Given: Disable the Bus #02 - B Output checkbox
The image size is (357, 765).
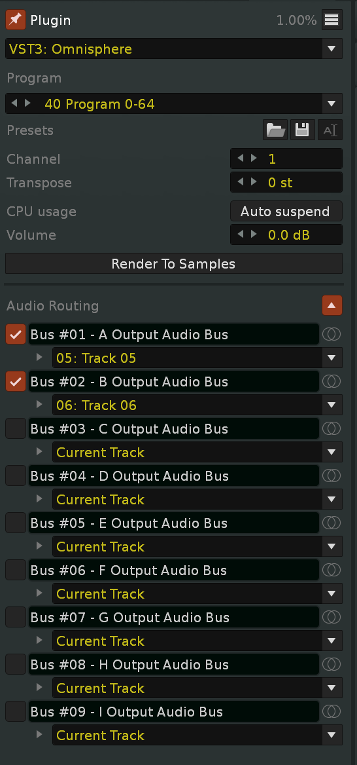Looking at the screenshot, I should 16,382.
